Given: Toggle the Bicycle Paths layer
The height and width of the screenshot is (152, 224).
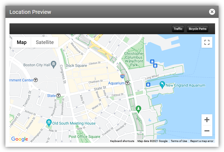Looking at the screenshot, I should (x=197, y=29).
